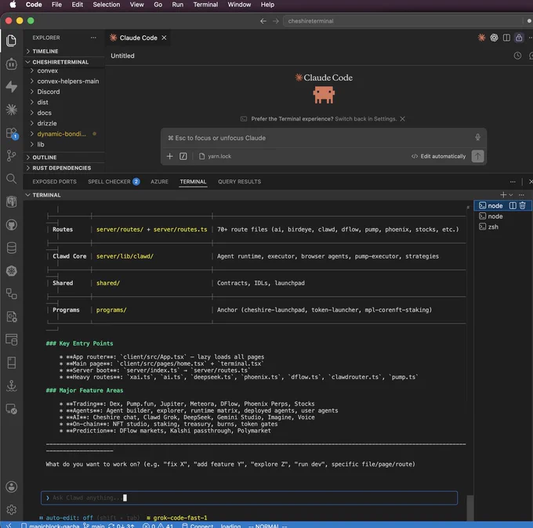The image size is (533, 528).
Task: Close the Claude Code editor tab
Action: (164, 38)
